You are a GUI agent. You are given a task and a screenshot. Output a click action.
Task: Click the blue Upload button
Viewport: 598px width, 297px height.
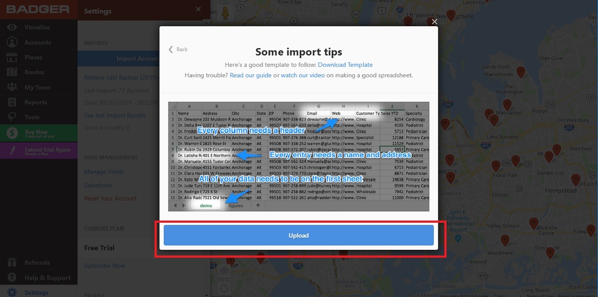[299, 235]
